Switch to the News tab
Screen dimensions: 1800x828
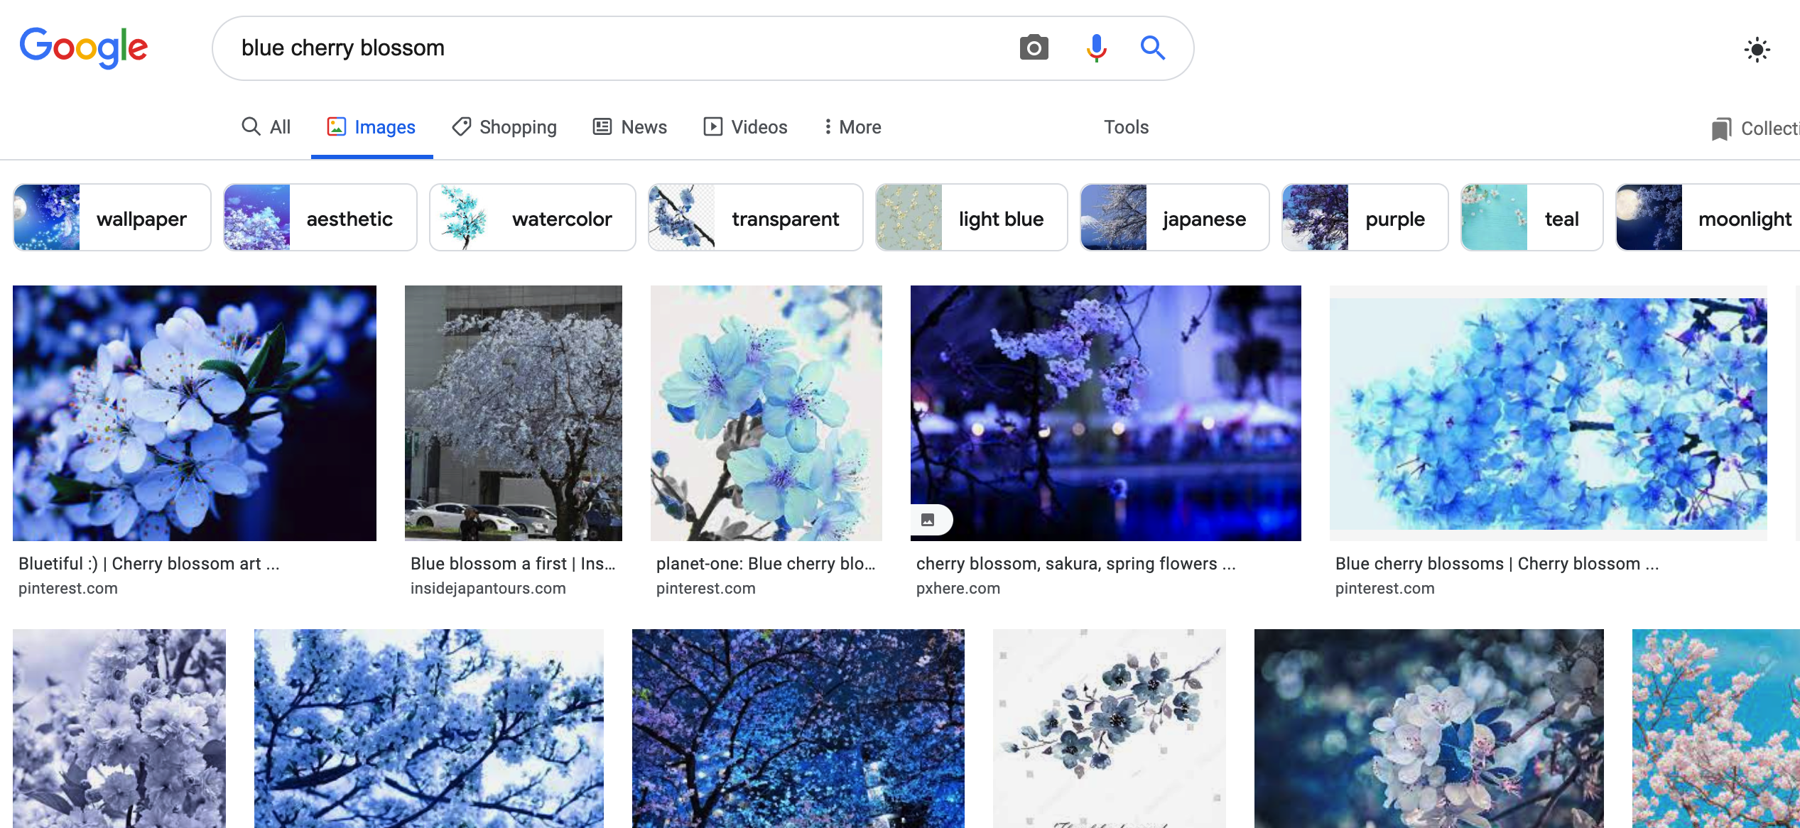click(x=630, y=127)
